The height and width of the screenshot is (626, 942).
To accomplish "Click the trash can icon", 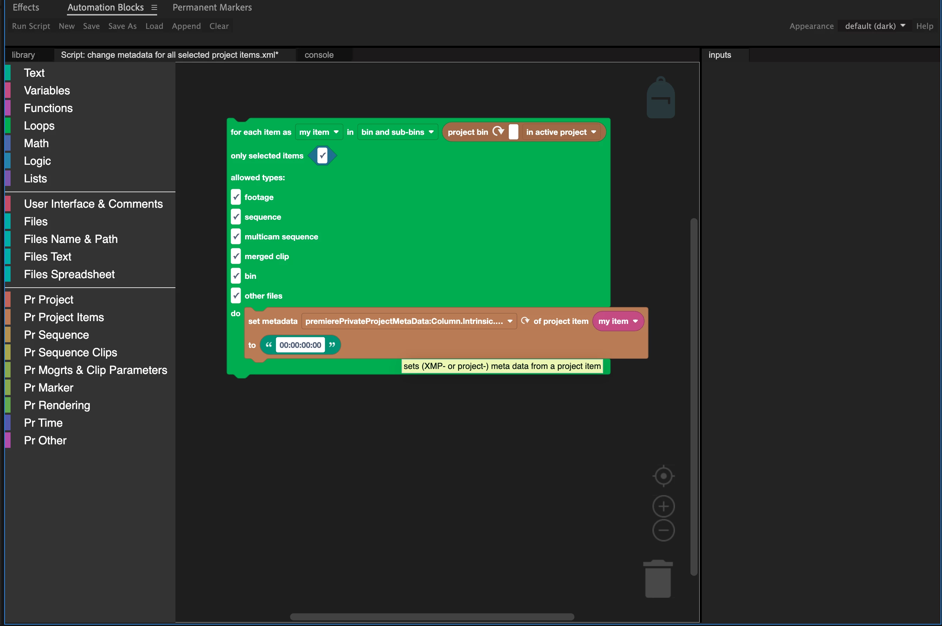I will pyautogui.click(x=658, y=578).
